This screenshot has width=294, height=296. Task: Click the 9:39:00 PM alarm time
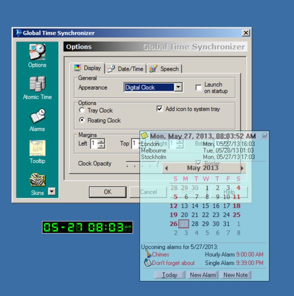click(x=250, y=263)
